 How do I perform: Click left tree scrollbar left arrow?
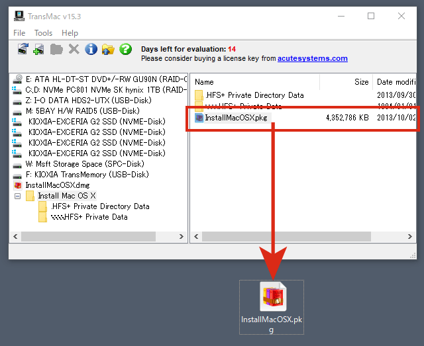pyautogui.click(x=15, y=237)
